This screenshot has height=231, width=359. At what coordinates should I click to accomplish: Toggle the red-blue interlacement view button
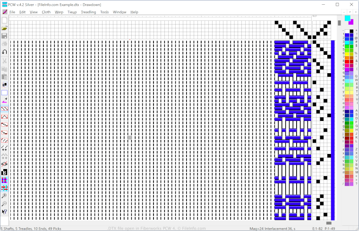[x=4, y=188]
